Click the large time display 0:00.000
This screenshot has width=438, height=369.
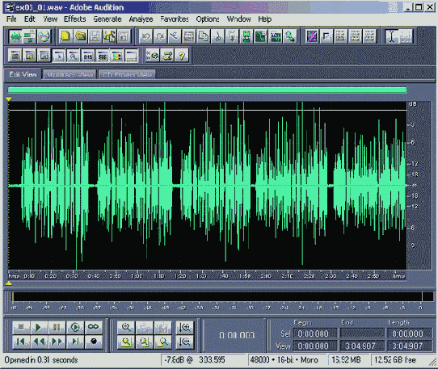click(237, 335)
